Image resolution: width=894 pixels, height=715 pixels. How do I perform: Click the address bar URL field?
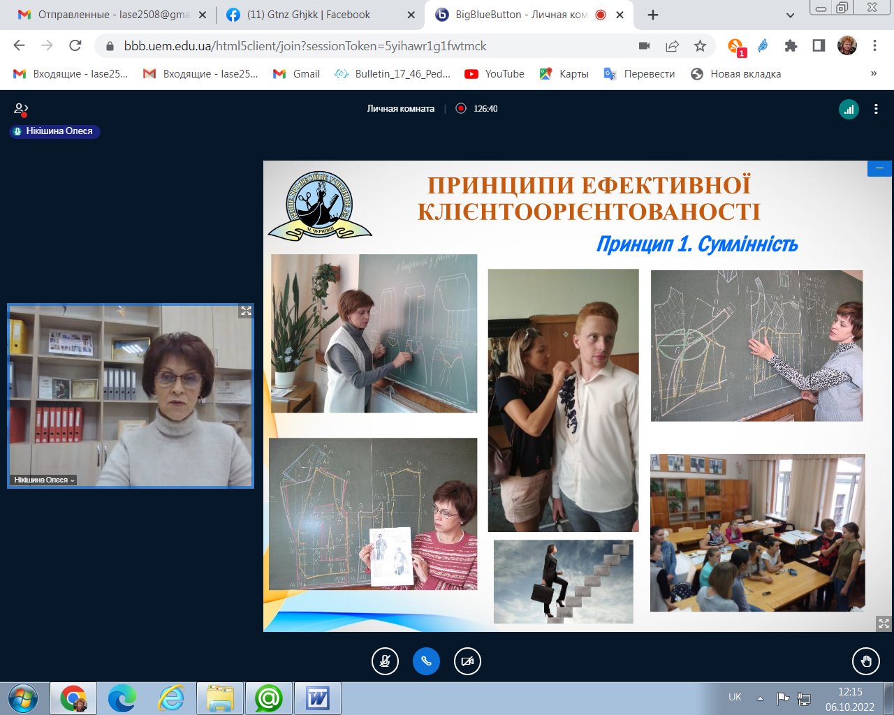coord(370,46)
